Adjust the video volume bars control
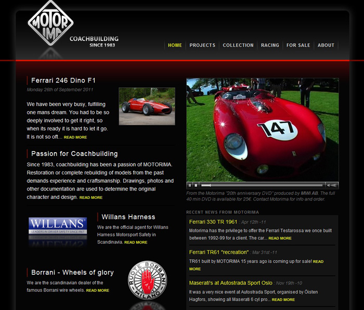 [334, 185]
